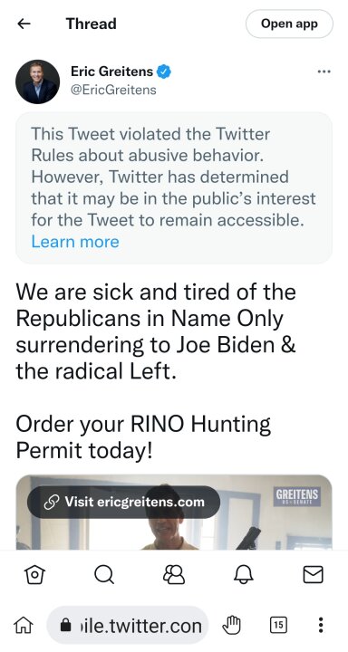Open Eric Greitens profile picture
Viewport: 348px width, 652px height.
[x=37, y=81]
